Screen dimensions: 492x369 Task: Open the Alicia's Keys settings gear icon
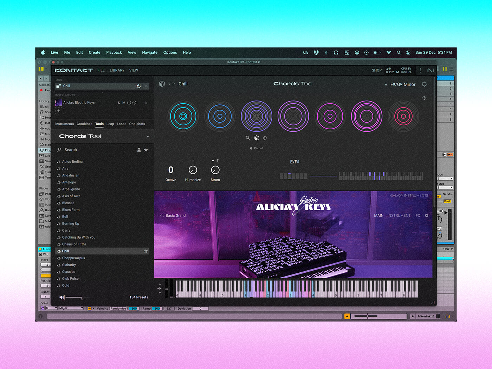point(427,216)
